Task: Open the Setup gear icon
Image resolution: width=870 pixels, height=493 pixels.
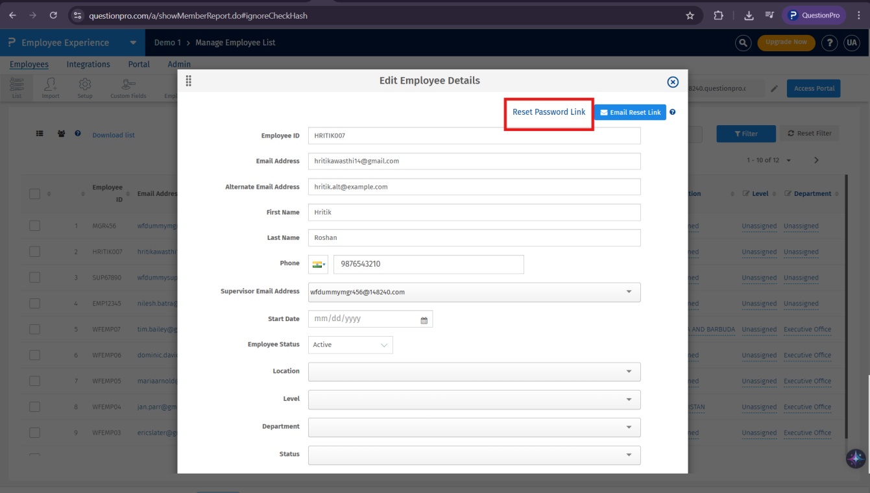Action: tap(85, 88)
